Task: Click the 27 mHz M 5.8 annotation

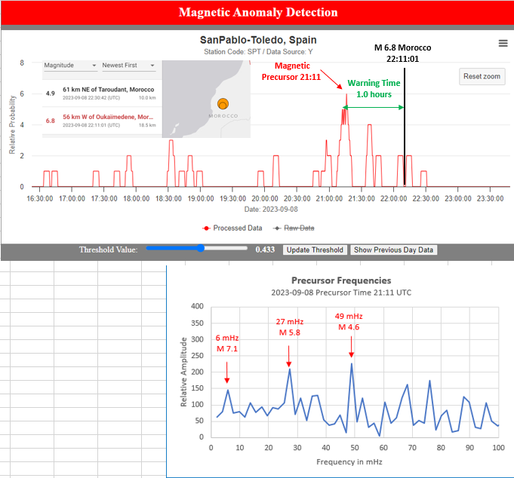Action: click(x=289, y=327)
